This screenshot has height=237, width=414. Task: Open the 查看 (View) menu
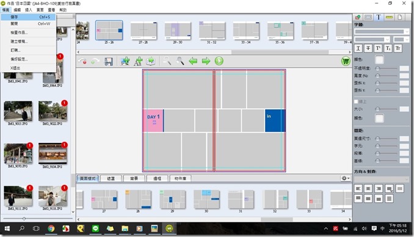[x=51, y=10]
